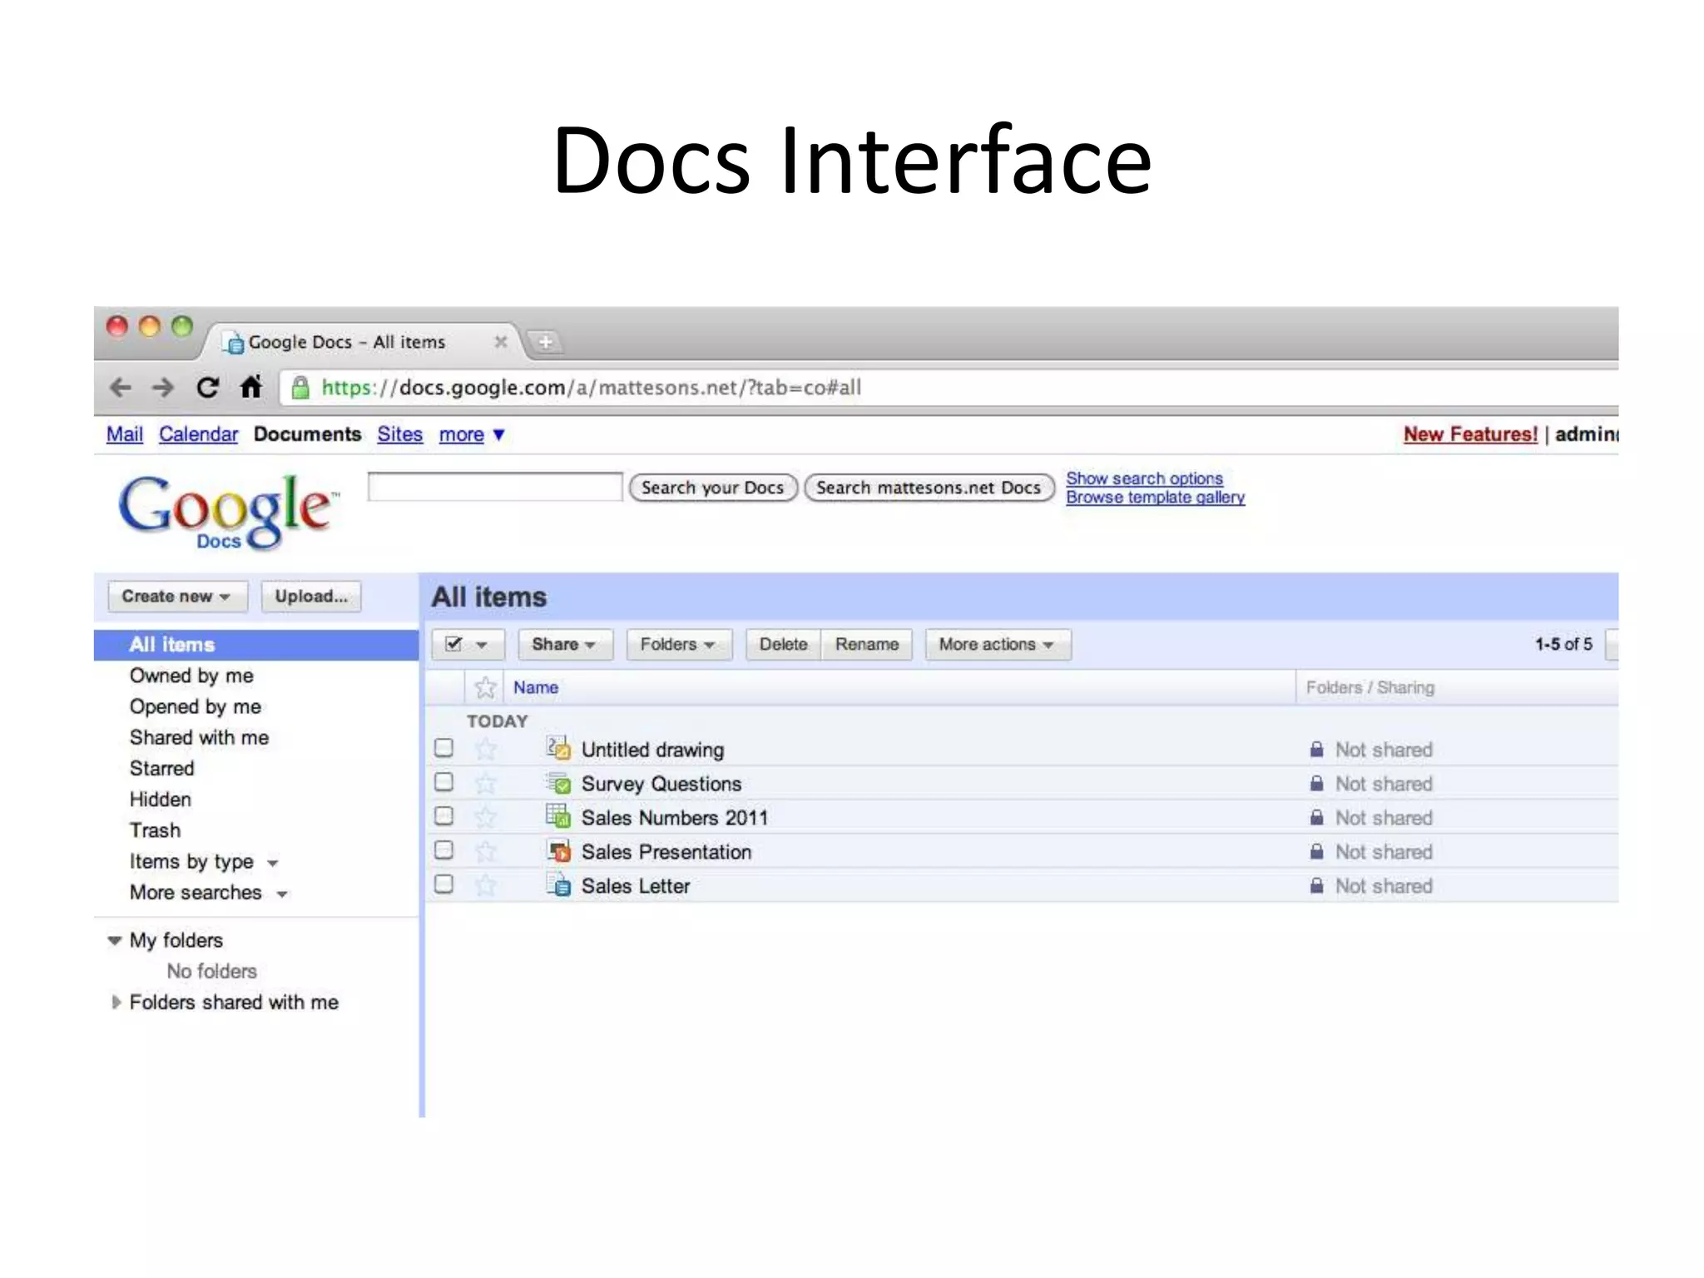Click Search mattesons.net Docs button

929,488
